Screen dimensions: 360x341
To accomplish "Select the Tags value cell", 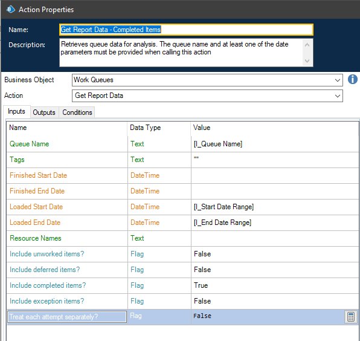I will coord(275,160).
